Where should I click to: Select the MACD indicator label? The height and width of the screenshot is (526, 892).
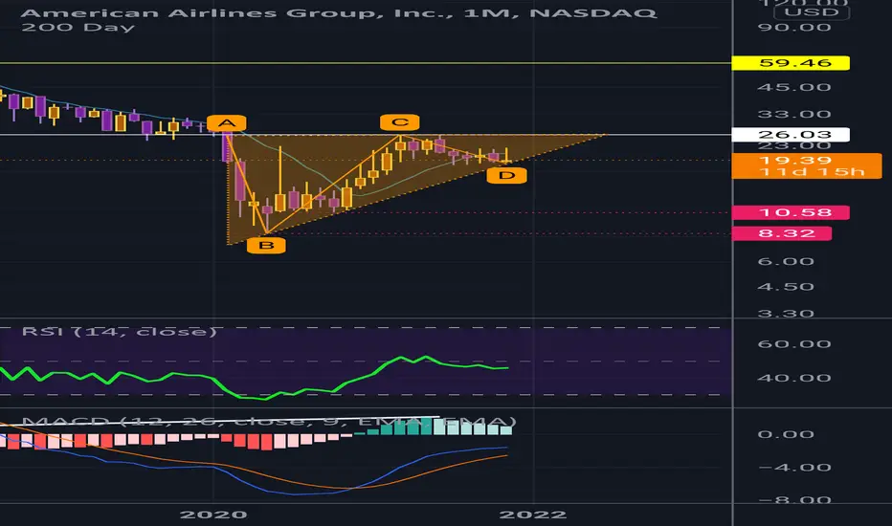(269, 422)
